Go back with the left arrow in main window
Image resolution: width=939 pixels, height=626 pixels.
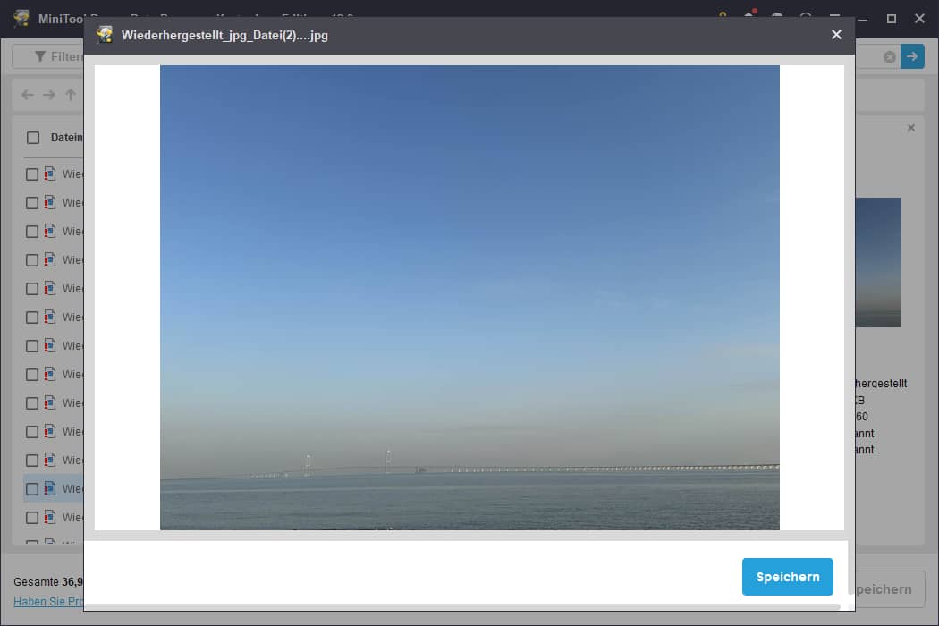point(28,95)
